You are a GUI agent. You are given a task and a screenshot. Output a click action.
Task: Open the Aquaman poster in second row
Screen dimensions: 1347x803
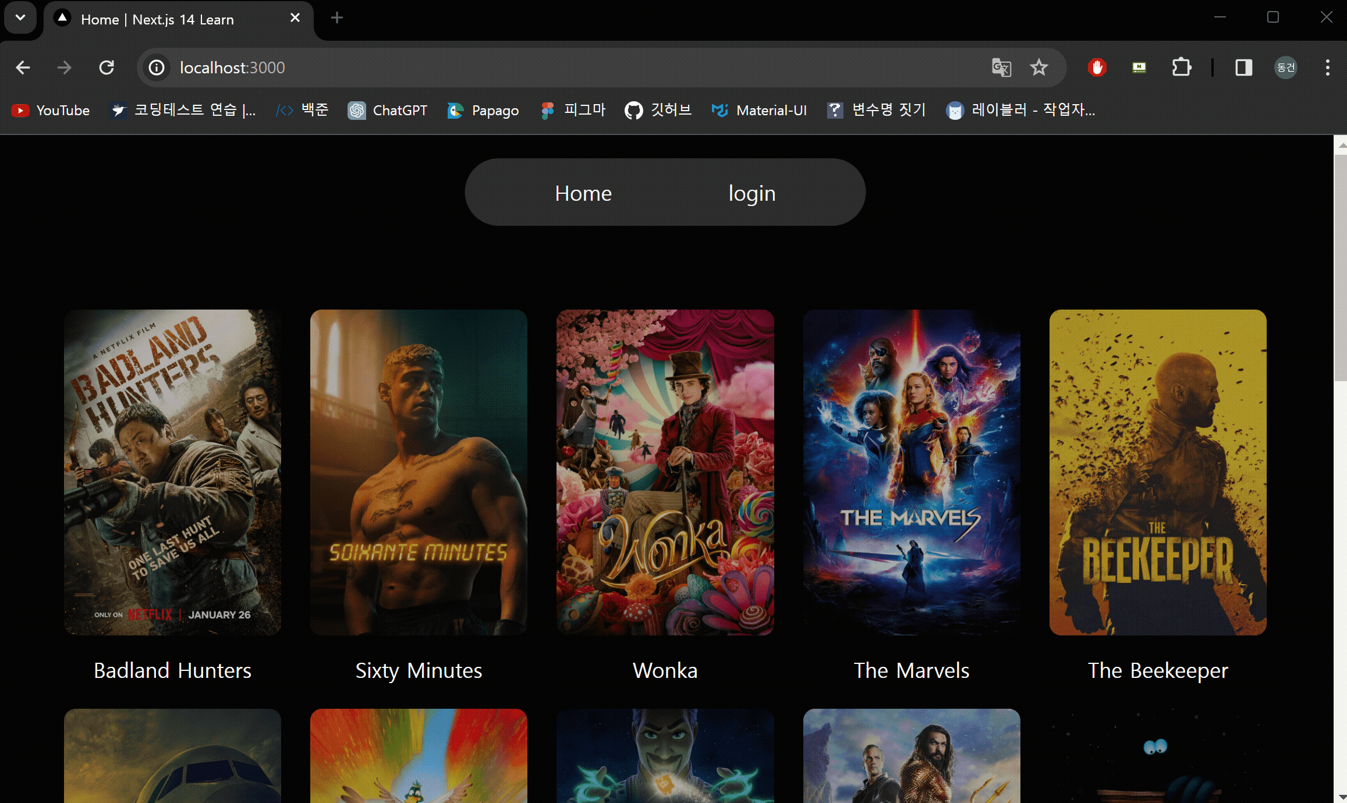point(912,756)
